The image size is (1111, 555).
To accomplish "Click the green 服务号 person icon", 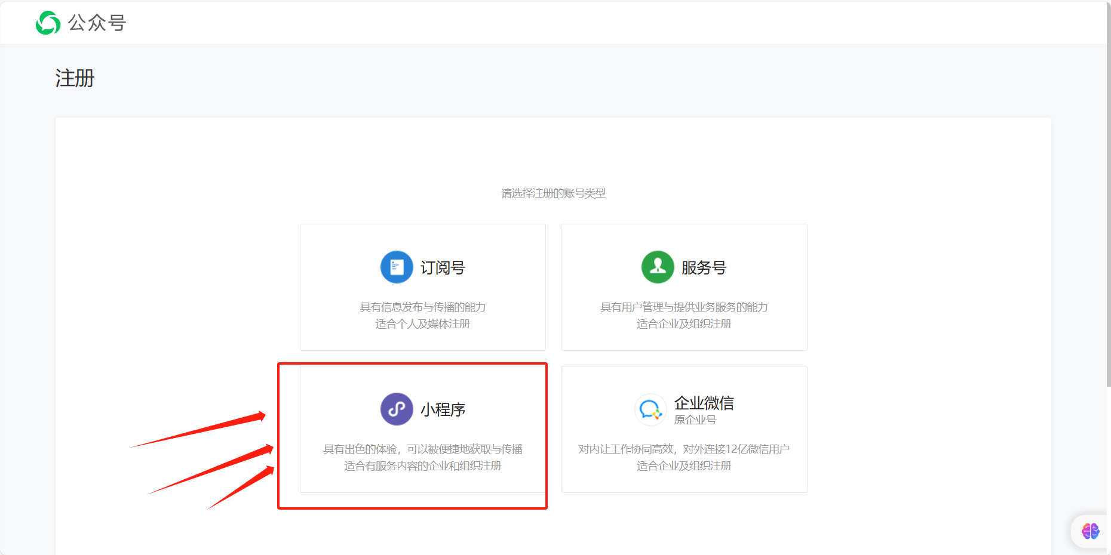I will coord(658,267).
